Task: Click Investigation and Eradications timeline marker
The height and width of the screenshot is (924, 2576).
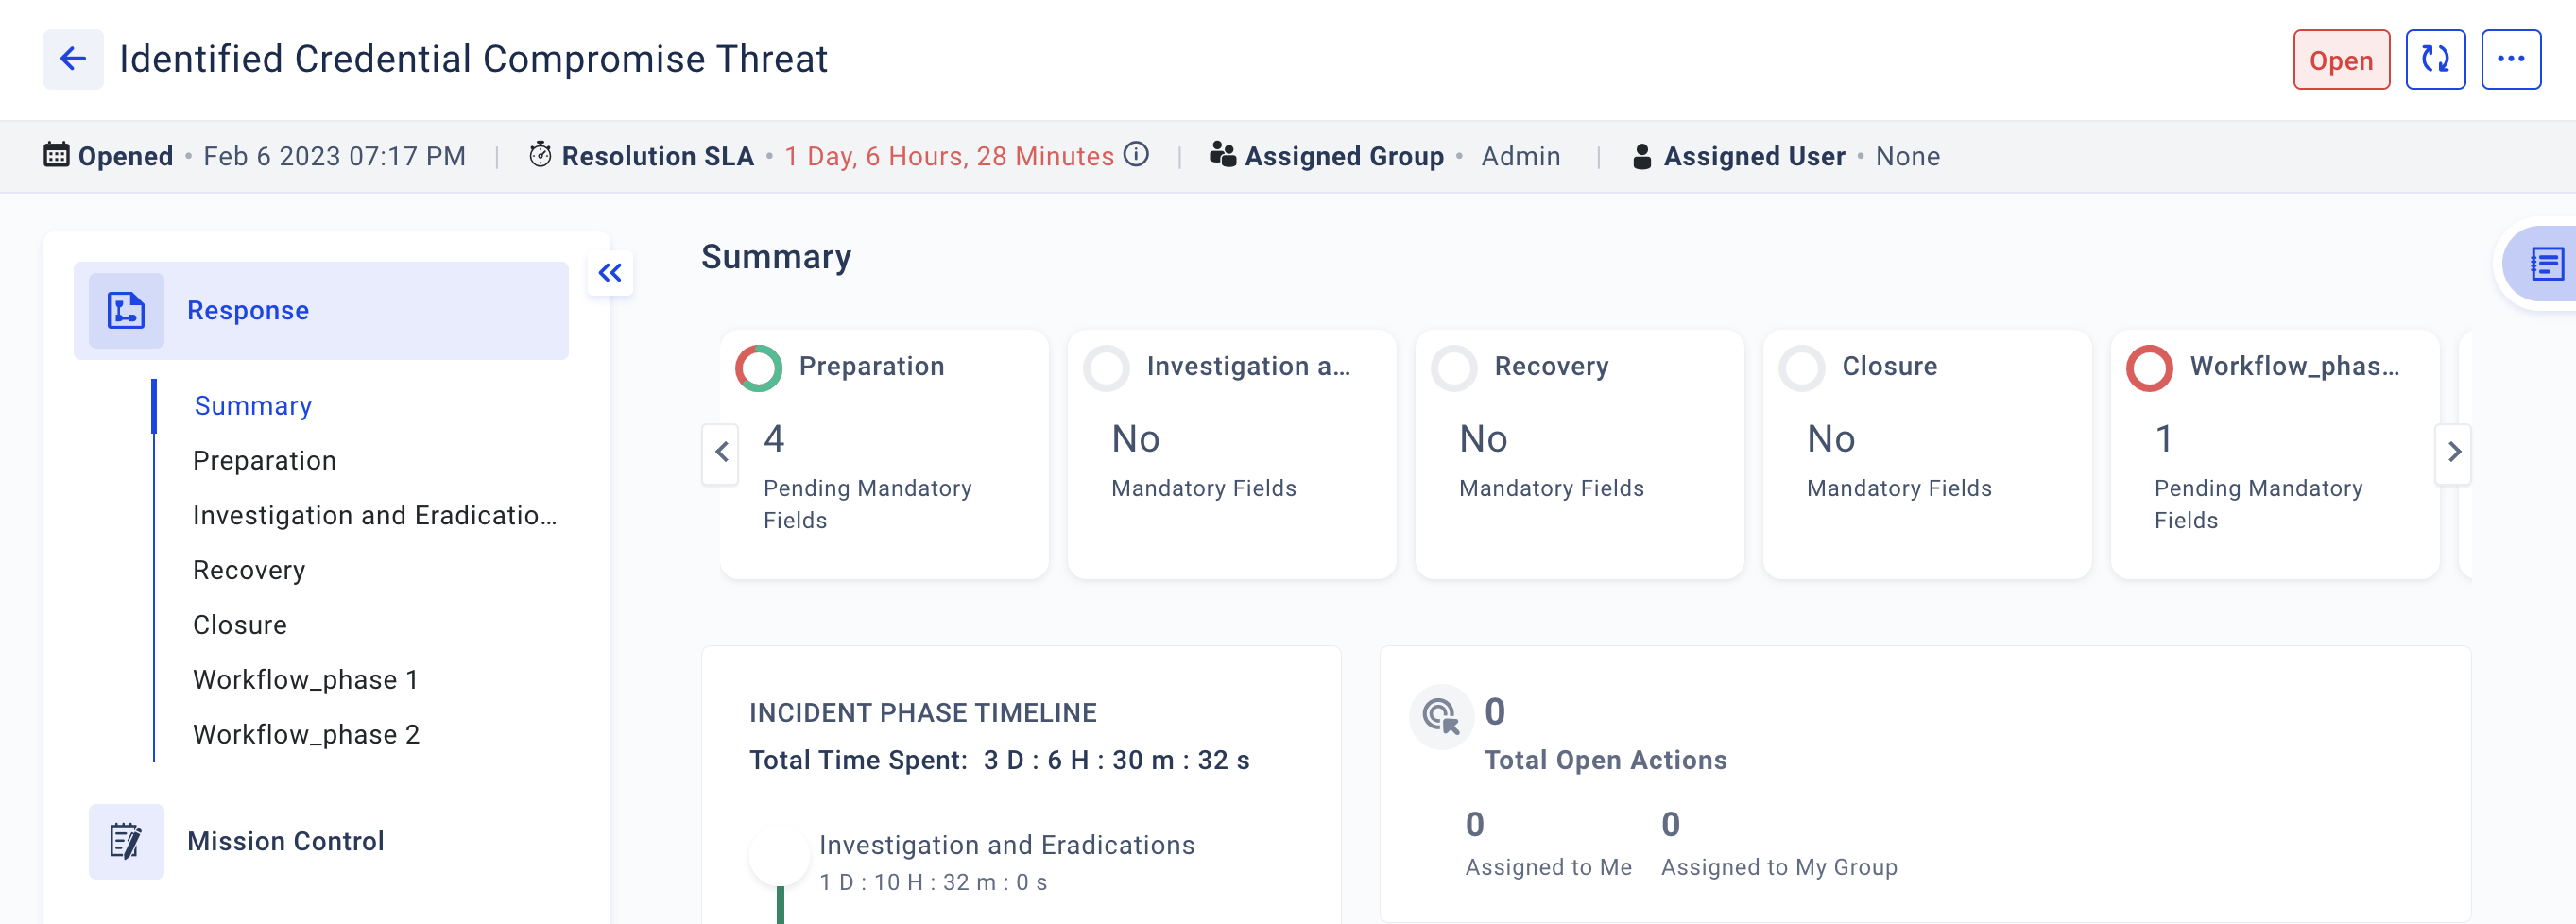Action: click(x=779, y=856)
